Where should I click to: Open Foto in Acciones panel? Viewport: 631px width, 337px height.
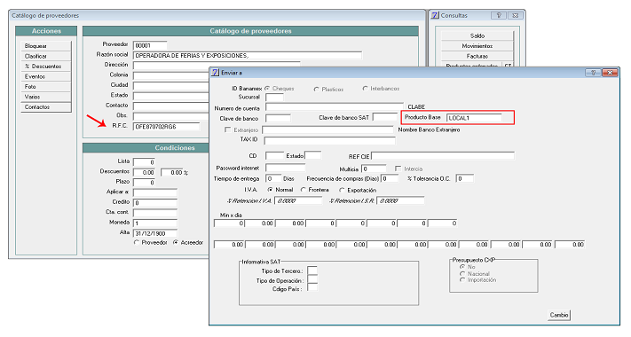click(x=46, y=86)
